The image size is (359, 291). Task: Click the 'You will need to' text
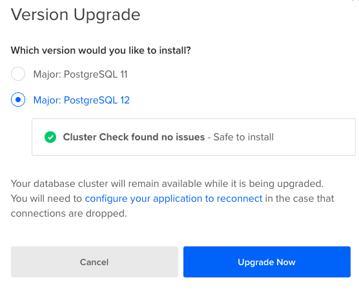point(46,199)
